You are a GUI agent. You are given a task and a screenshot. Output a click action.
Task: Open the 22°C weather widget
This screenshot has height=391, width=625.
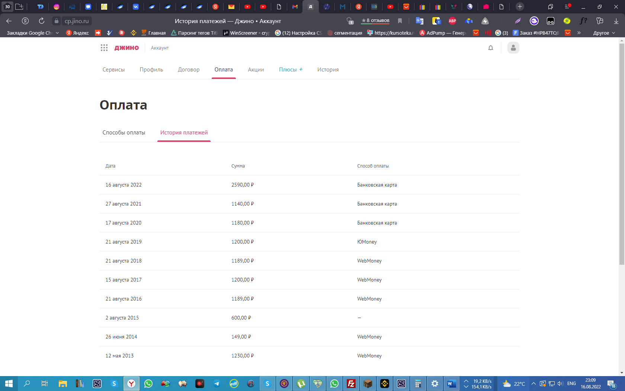[x=514, y=384]
